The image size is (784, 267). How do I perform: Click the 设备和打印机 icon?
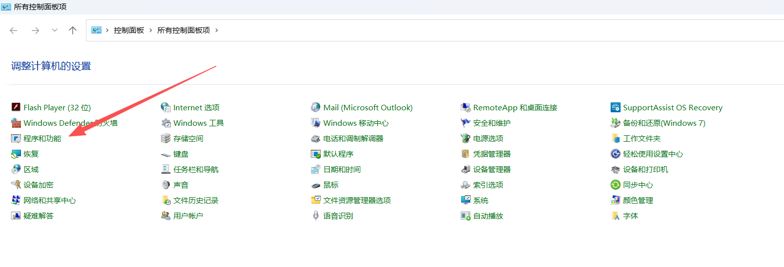[x=616, y=169]
